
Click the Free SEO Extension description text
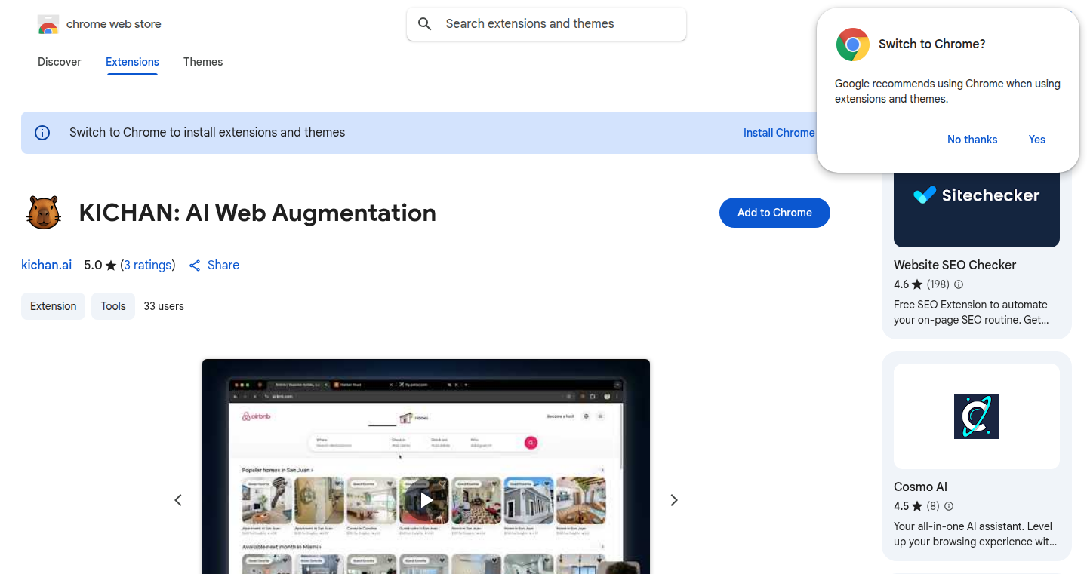click(x=971, y=312)
